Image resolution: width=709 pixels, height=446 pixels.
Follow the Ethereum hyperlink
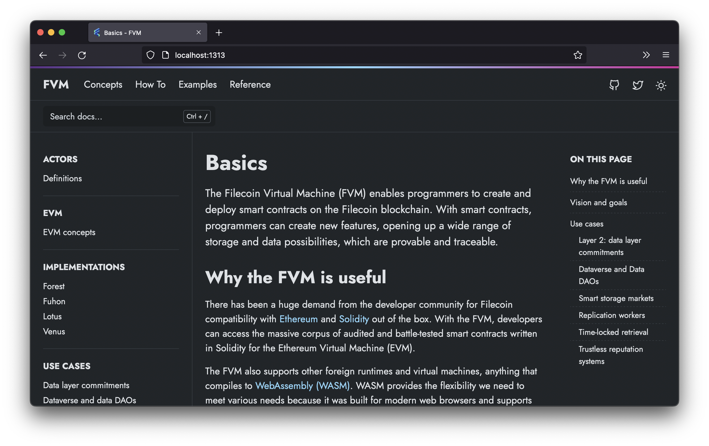click(298, 319)
